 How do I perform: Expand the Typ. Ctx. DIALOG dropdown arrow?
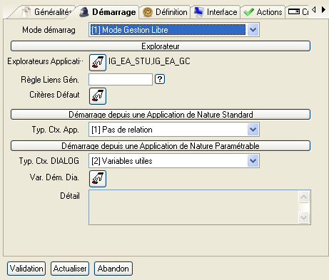253,161
